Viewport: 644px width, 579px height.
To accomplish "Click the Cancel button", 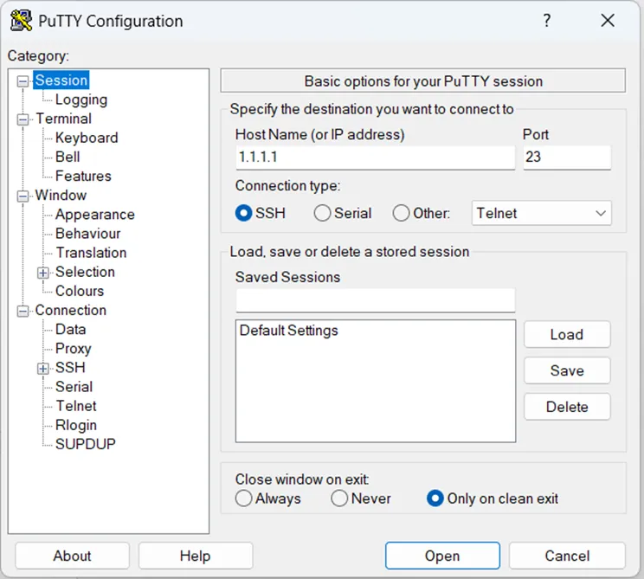I will click(567, 556).
